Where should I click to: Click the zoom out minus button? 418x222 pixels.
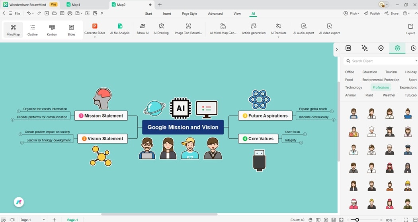(348, 220)
